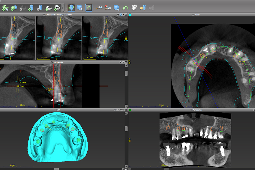
Task: Click the step 2 workflow icon
Action: click(5, 7)
